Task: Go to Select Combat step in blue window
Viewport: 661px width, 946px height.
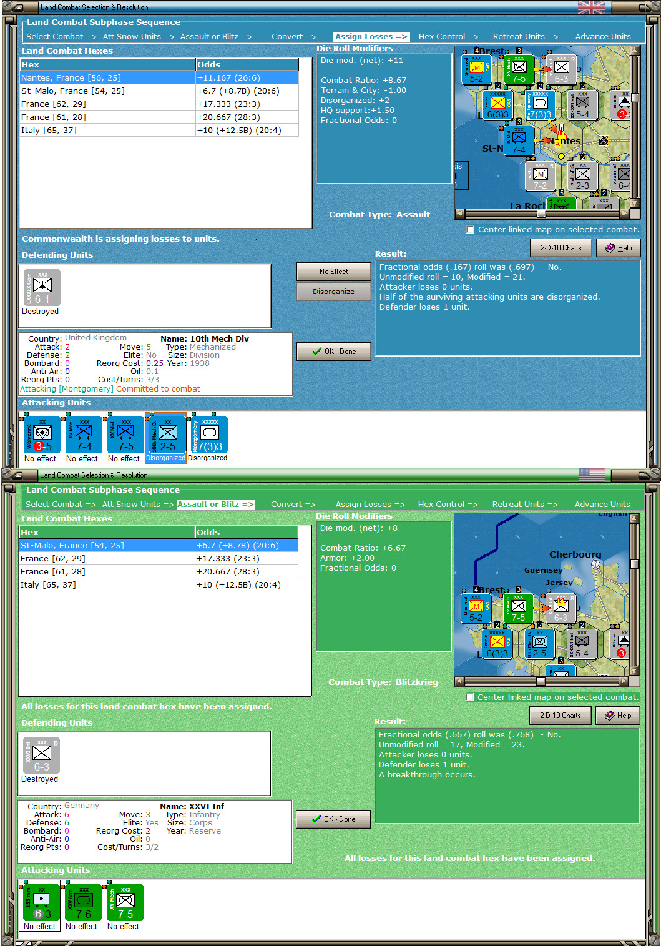Action: click(61, 37)
